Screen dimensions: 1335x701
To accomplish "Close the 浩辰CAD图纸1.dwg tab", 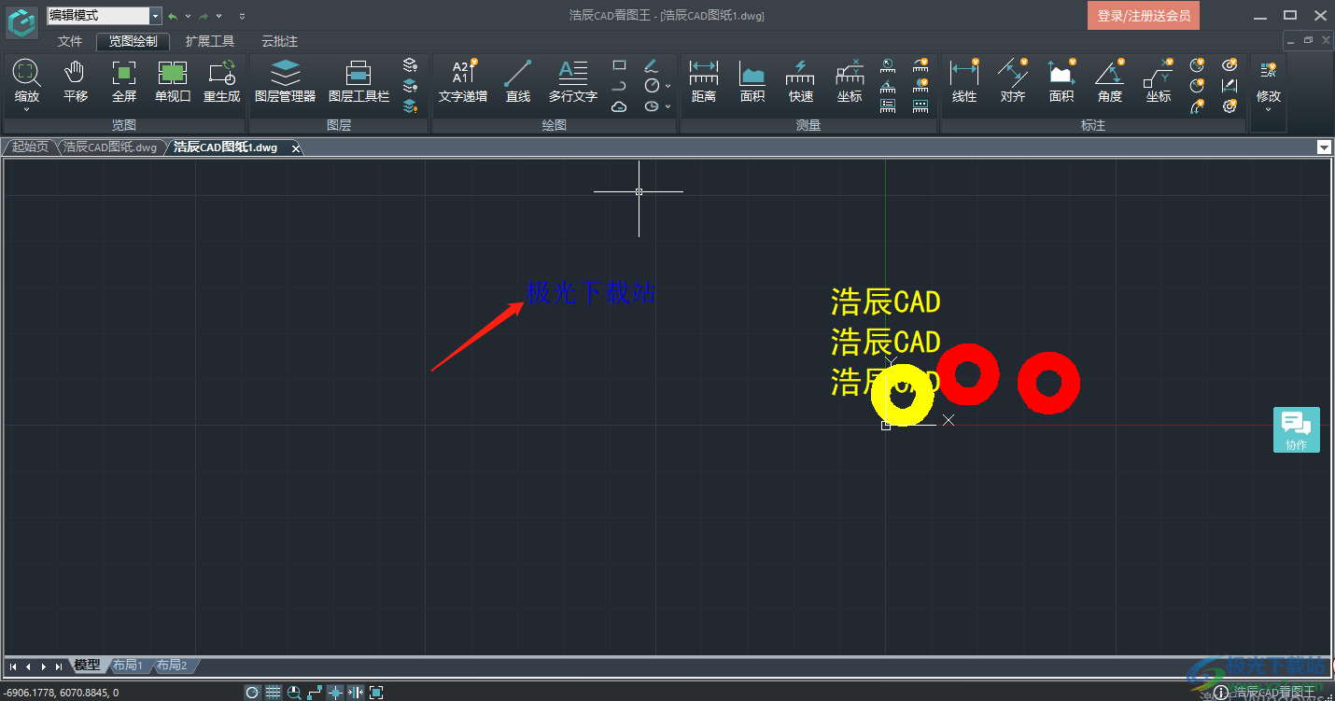I will pyautogui.click(x=297, y=148).
